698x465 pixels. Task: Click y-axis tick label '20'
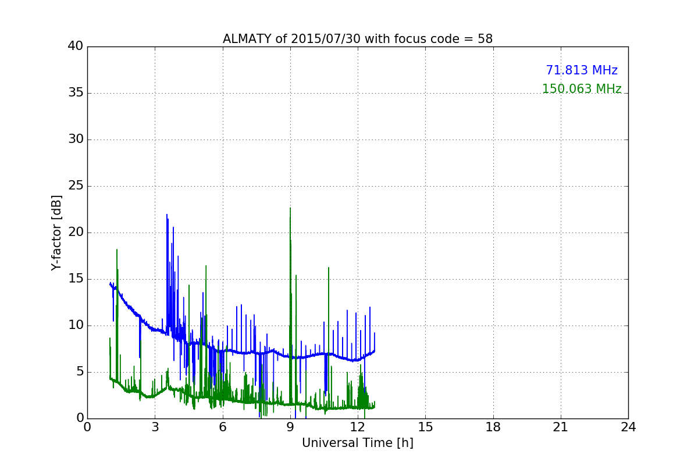click(76, 233)
